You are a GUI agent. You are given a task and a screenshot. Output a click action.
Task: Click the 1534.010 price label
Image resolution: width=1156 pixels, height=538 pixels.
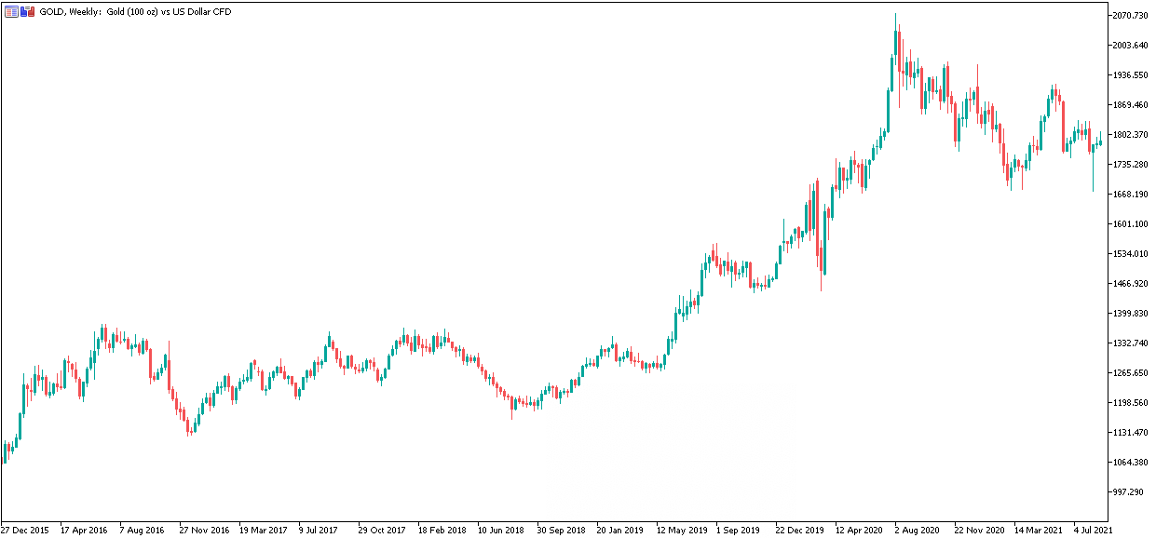(x=1131, y=254)
